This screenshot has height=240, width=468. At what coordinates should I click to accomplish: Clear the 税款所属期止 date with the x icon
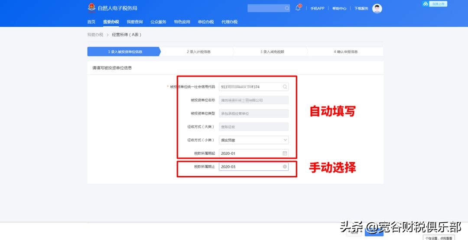click(x=285, y=166)
